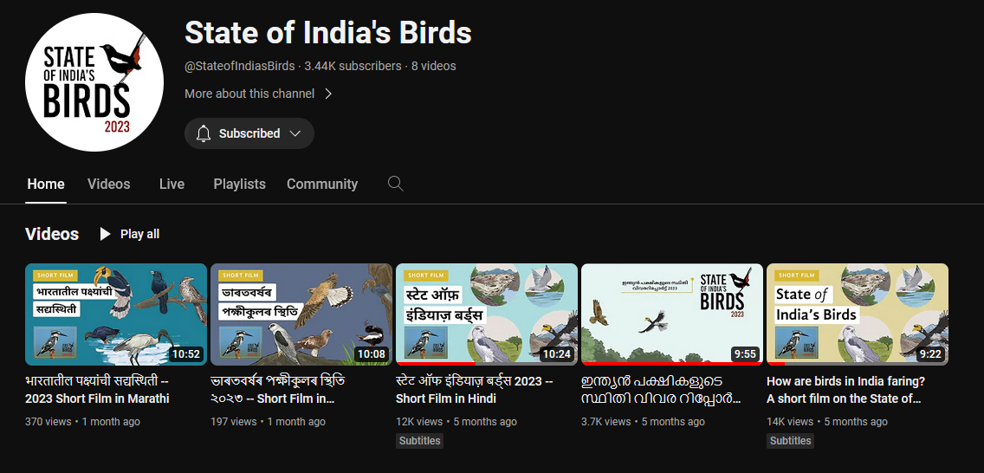Go to the Playlists tab
Viewport: 984px width, 473px height.
(x=239, y=184)
